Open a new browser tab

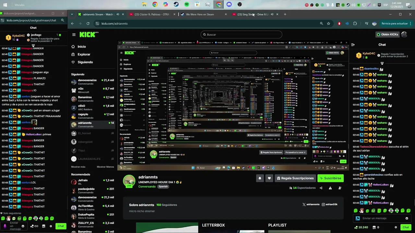click(285, 14)
